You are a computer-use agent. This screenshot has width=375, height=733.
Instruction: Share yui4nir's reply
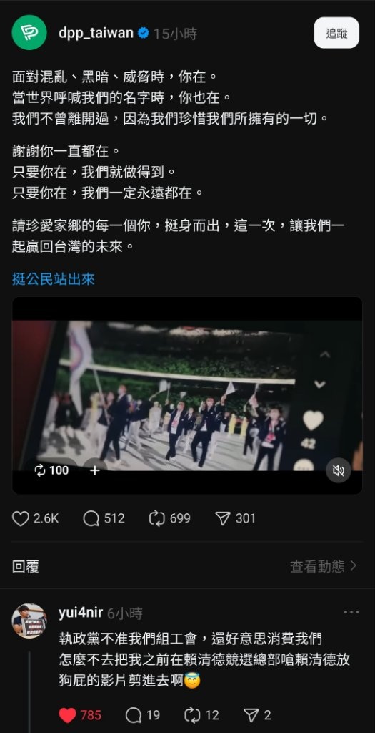click(251, 715)
